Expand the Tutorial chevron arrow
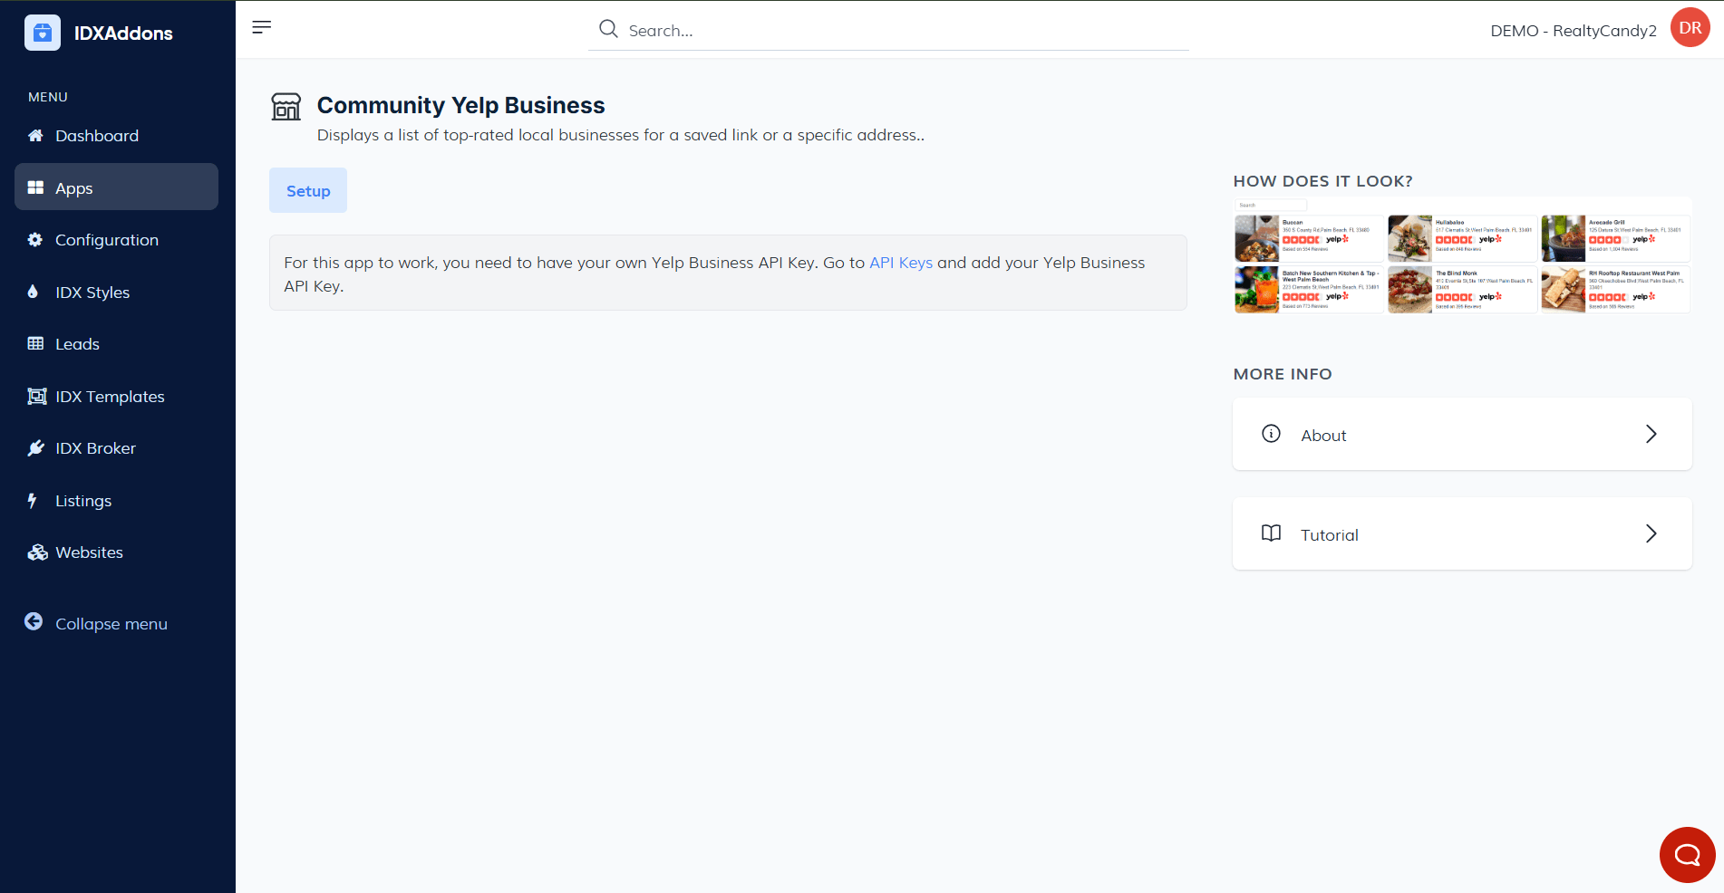1724x893 pixels. pyautogui.click(x=1651, y=534)
